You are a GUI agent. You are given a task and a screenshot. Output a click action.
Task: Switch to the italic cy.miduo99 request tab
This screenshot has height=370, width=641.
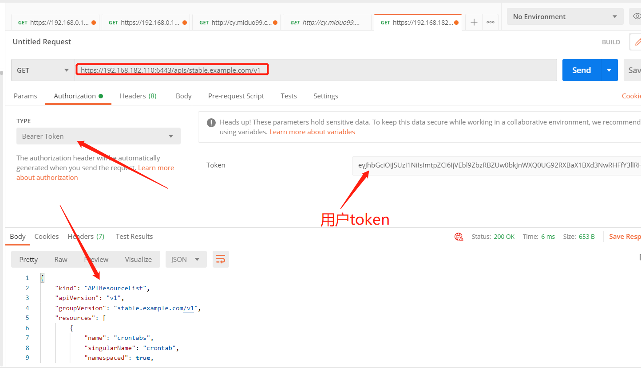pos(327,22)
